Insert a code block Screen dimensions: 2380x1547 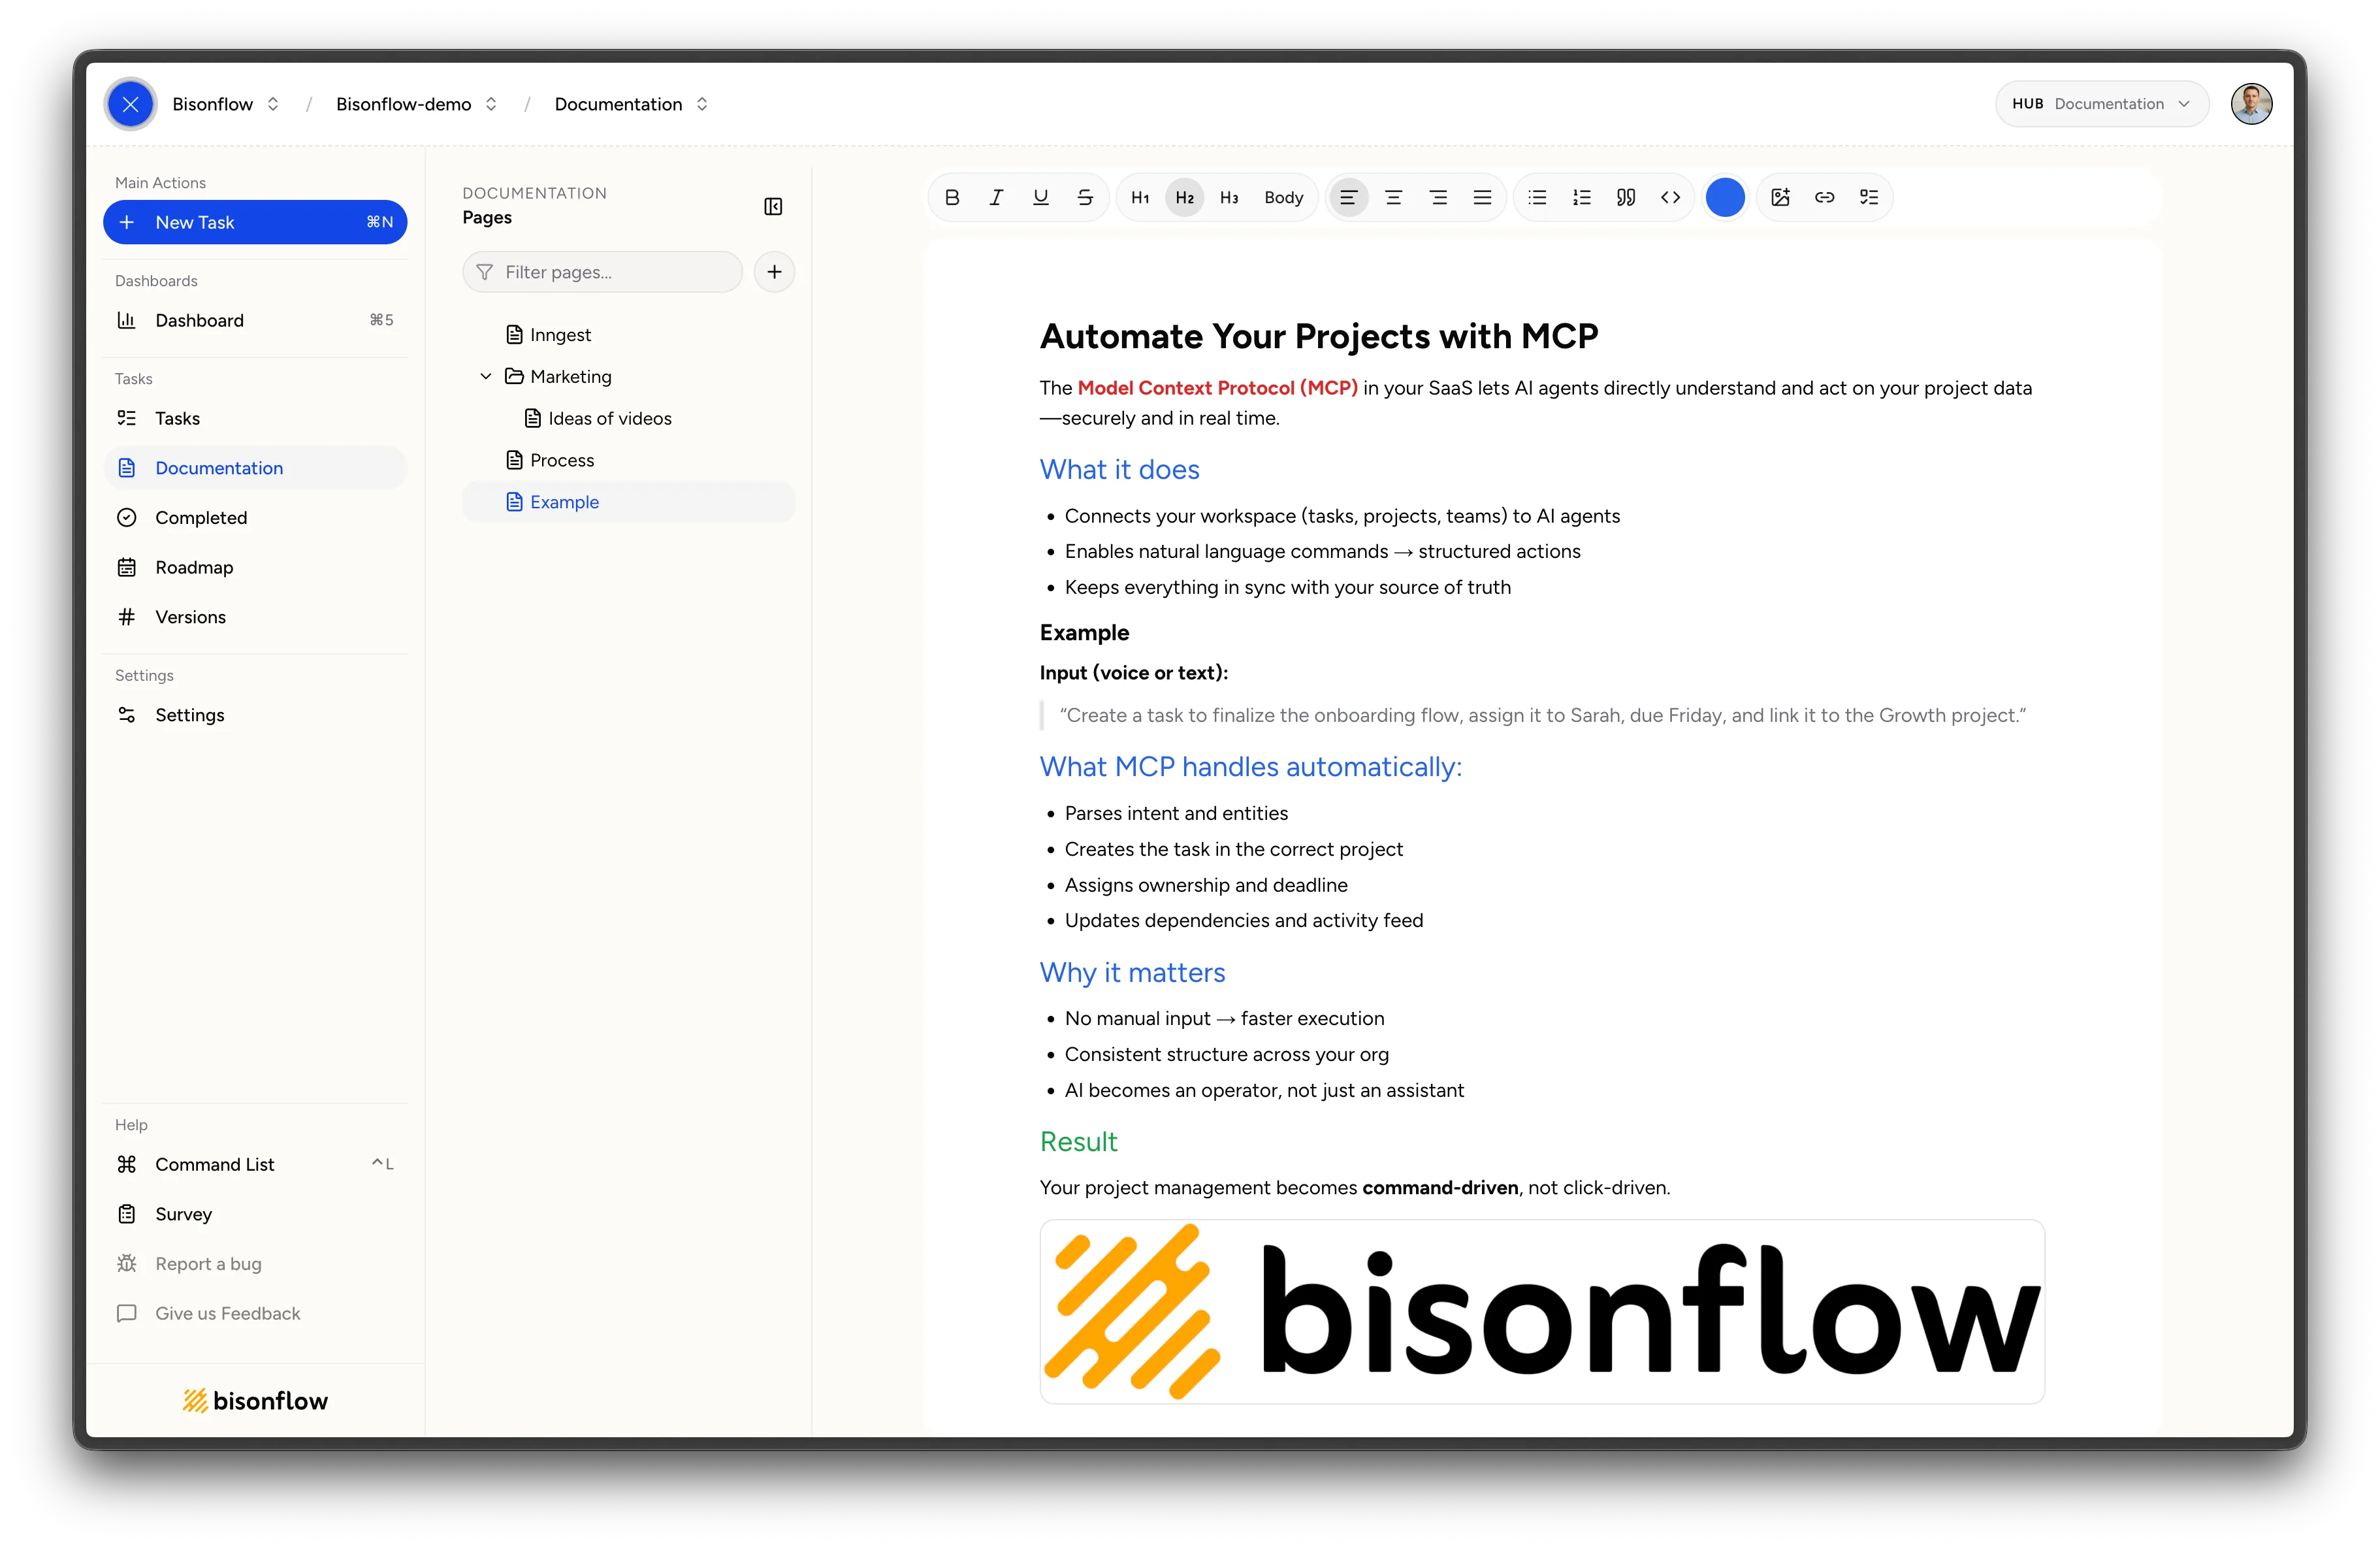point(1670,197)
